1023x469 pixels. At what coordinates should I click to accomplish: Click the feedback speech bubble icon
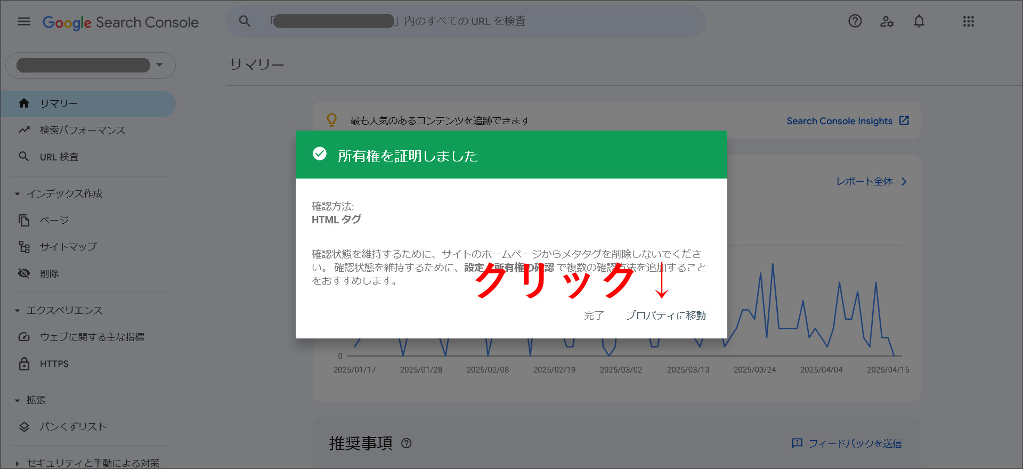[797, 443]
